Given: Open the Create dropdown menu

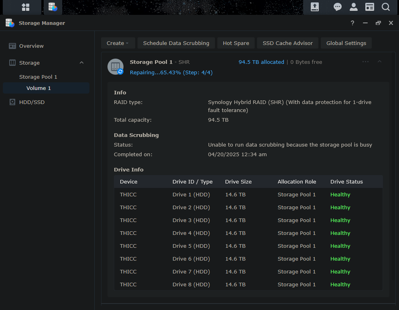Looking at the screenshot, I should pyautogui.click(x=117, y=43).
